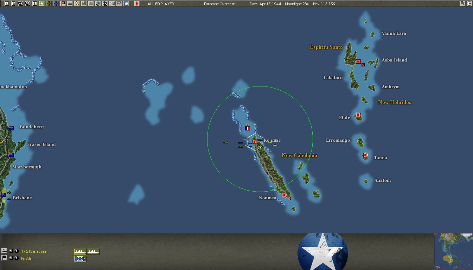
Task: Click the 'Fraser Island' label
Action: click(41, 144)
